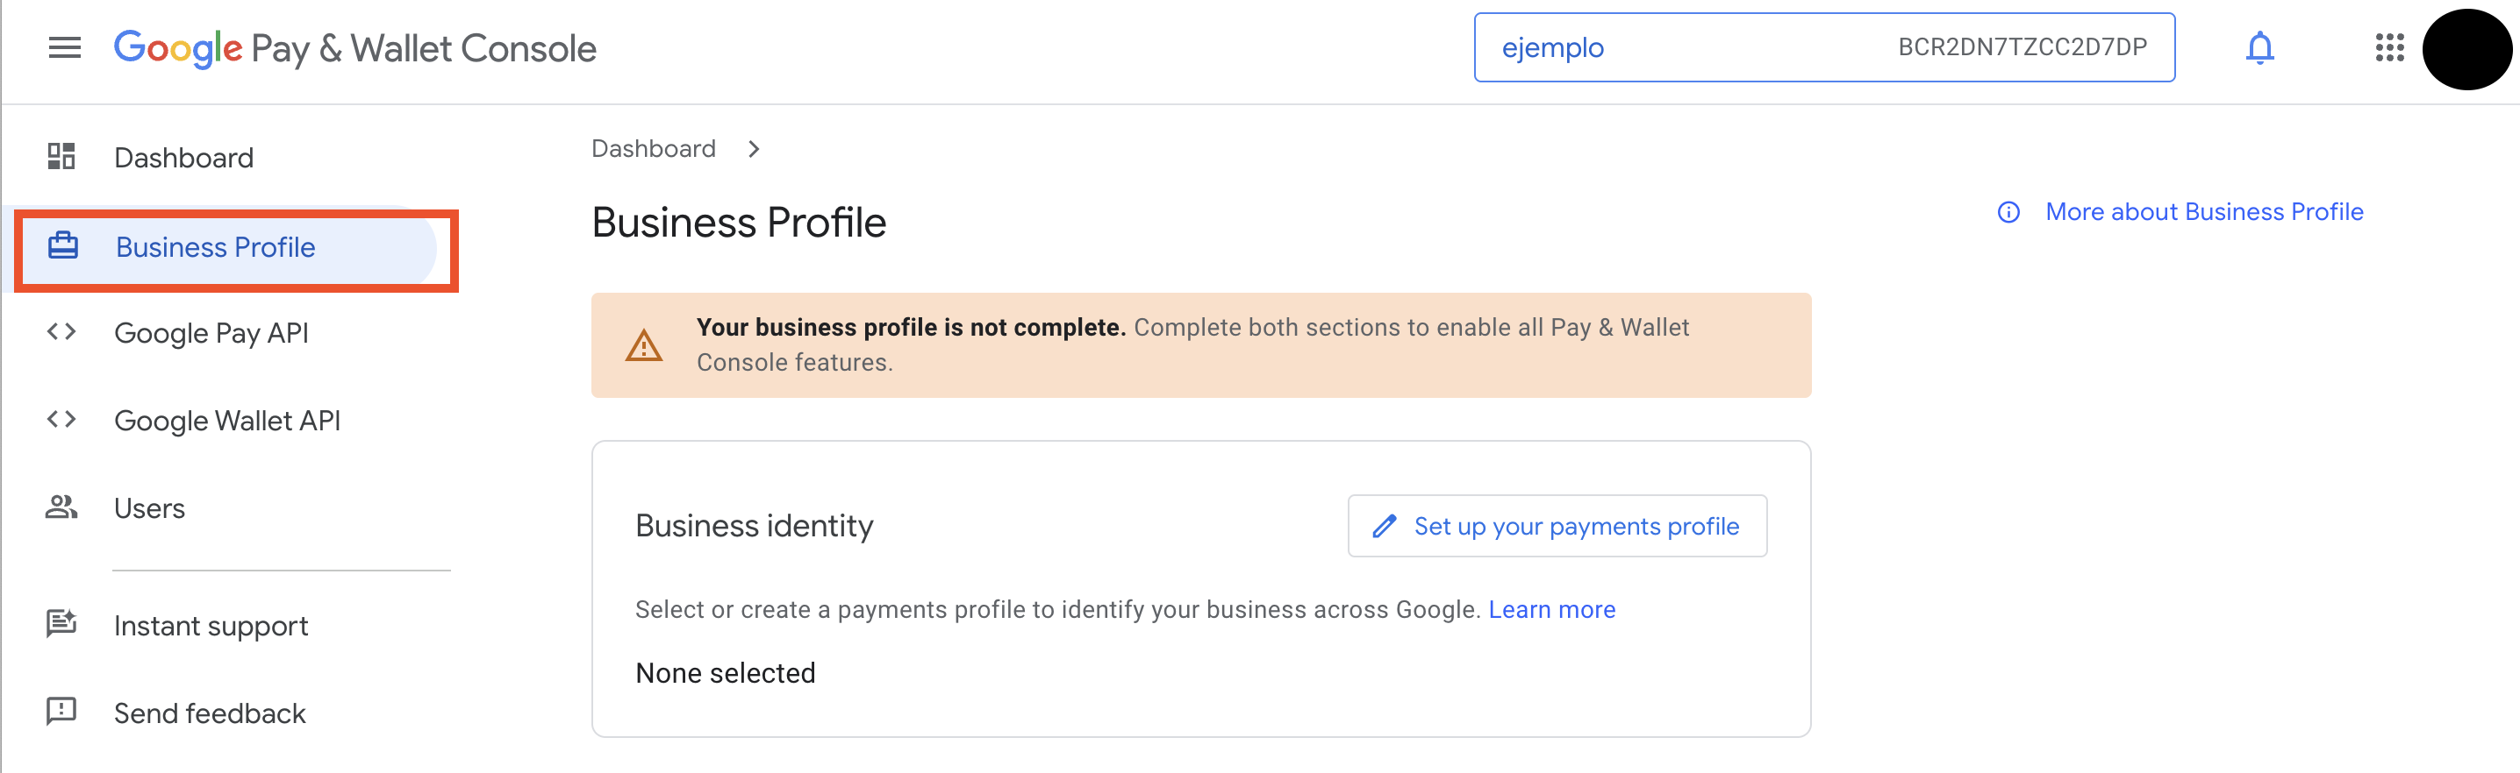The width and height of the screenshot is (2520, 773).
Task: Click the Send feedback icon
Action: (61, 712)
